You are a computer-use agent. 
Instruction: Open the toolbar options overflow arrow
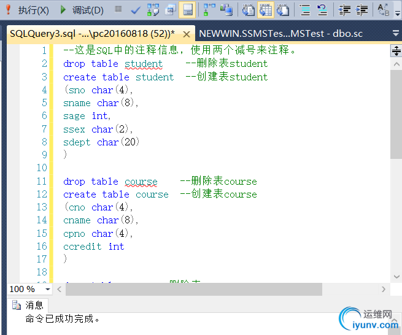[x=398, y=12]
